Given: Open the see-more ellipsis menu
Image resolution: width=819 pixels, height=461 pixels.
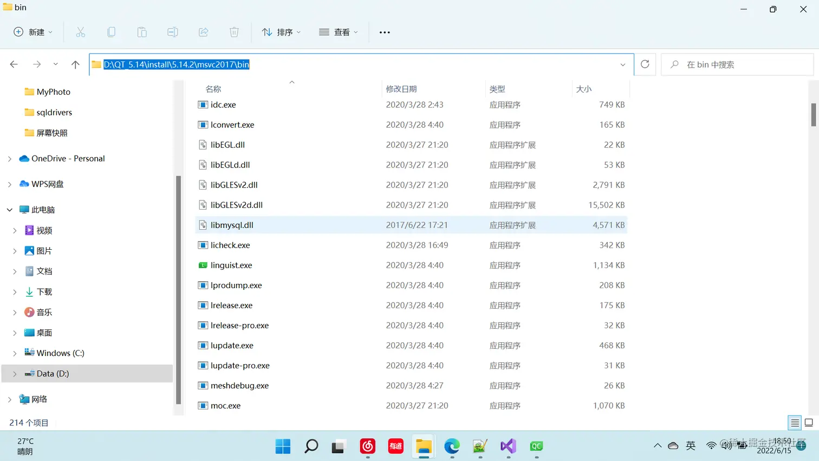Looking at the screenshot, I should [x=384, y=32].
